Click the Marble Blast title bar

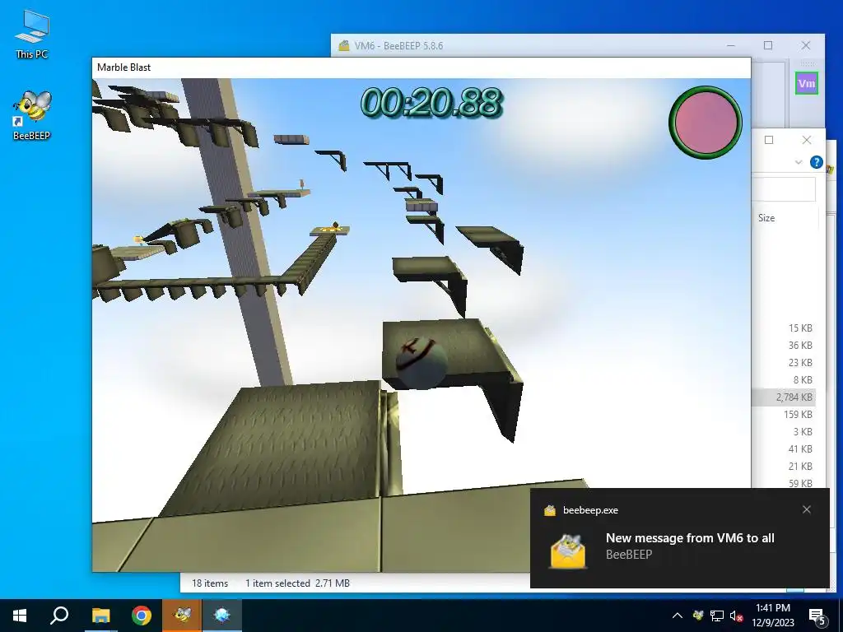(x=421, y=67)
